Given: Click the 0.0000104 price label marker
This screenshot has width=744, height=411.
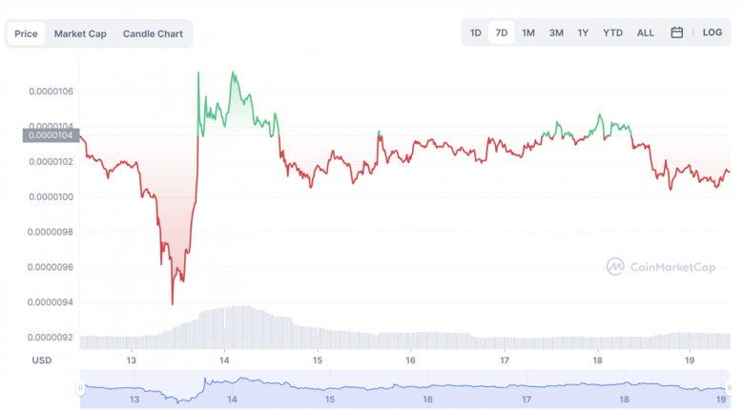Looking at the screenshot, I should tap(51, 135).
